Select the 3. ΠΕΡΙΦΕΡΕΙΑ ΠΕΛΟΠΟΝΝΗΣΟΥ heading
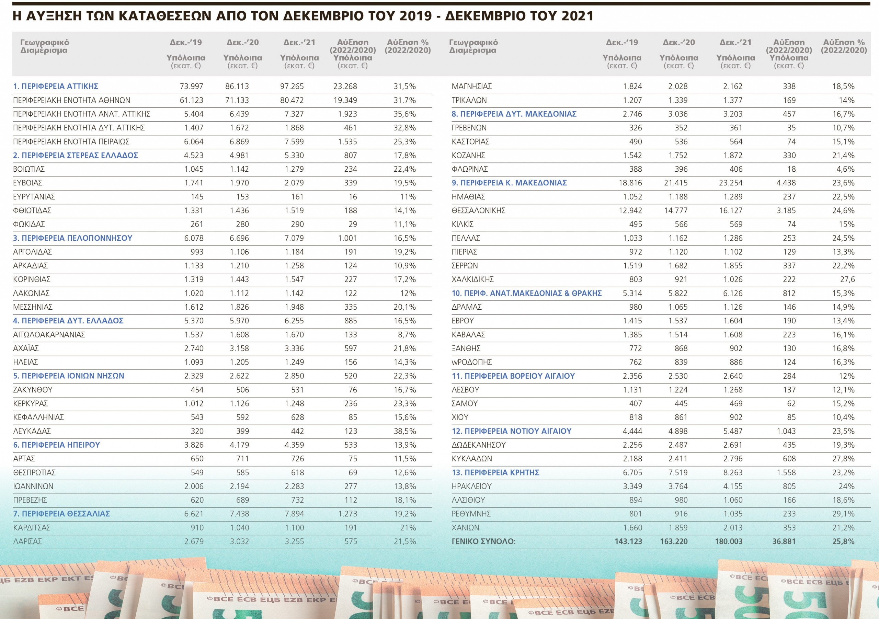This screenshot has height=619, width=879. click(73, 238)
